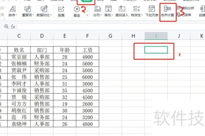Click the formula bar input field
Image resolution: width=205 pixels, height=136 pixels.
(111, 27)
